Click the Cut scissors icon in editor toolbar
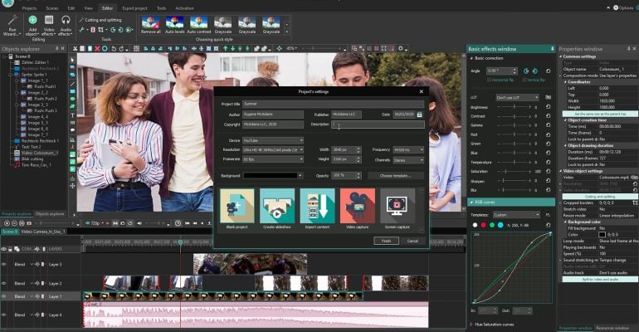This screenshot has height=332, width=639. point(75,48)
